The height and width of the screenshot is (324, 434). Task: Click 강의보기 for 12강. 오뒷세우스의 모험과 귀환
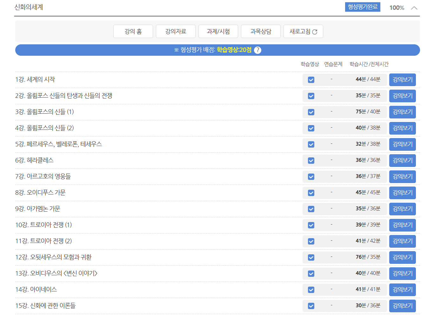point(403,257)
